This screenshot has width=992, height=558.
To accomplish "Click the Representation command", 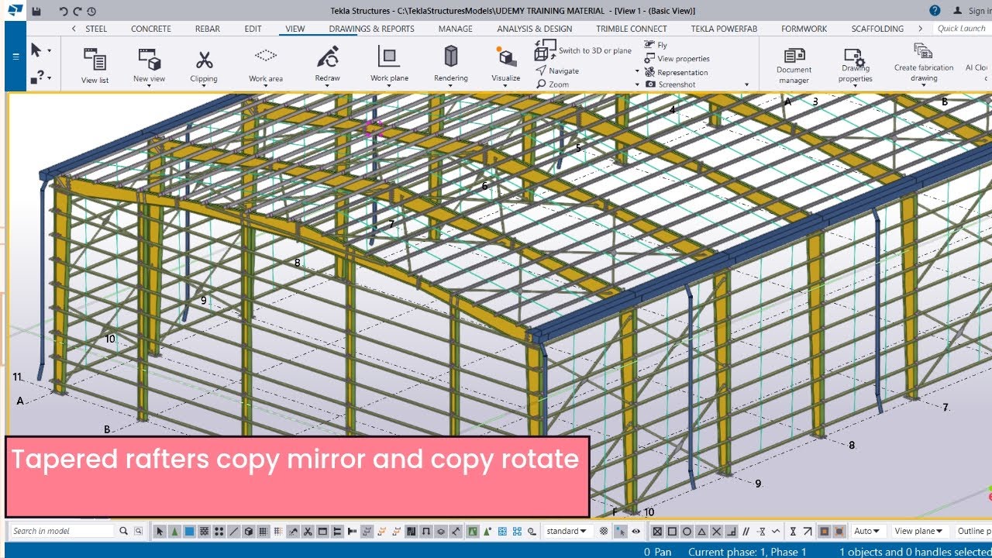I will [x=676, y=72].
